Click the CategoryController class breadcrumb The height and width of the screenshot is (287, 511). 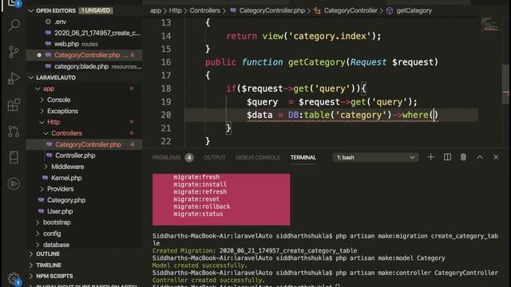pos(351,10)
